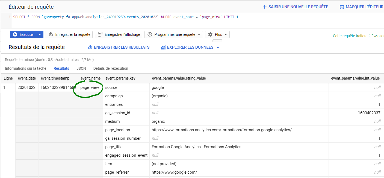Image resolution: width=384 pixels, height=178 pixels.
Task: Click the gear icon in the Plus button
Action: pyautogui.click(x=210, y=34)
